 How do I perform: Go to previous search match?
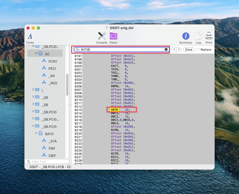point(174,50)
